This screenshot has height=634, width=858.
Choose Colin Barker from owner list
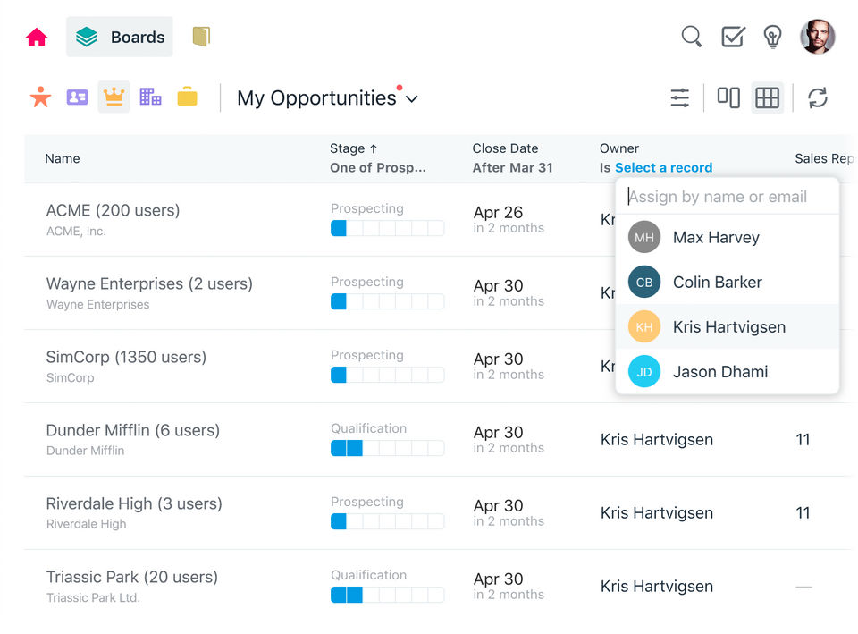tap(728, 282)
